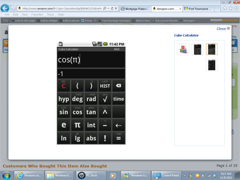This screenshot has height=180, width=240.
Task: Click the deg key
Action: pos(77,99)
